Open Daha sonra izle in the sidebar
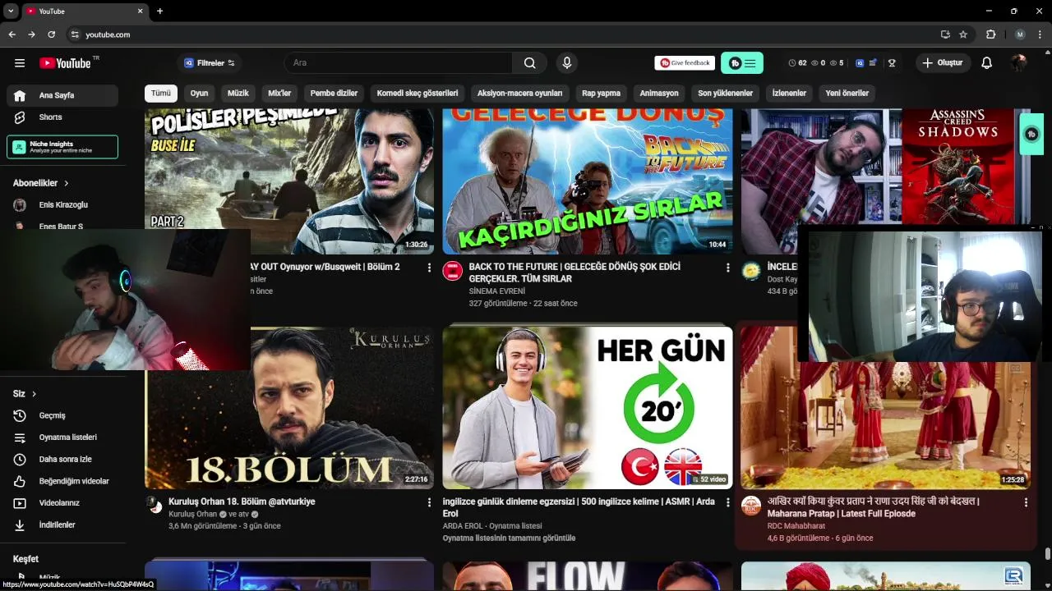1052x591 pixels. point(66,459)
